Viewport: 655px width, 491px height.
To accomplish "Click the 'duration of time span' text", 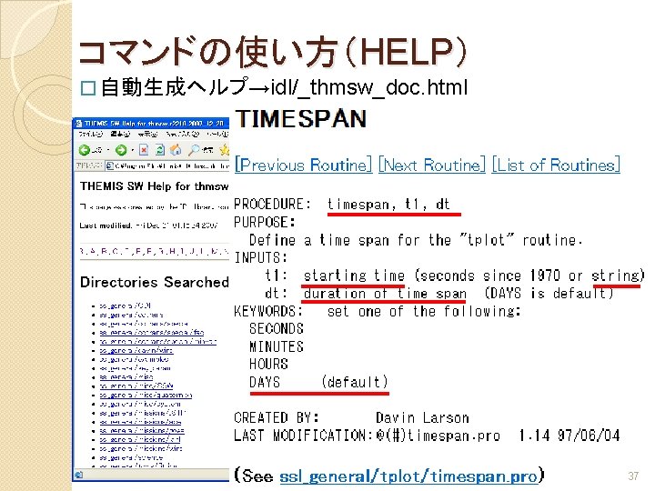I will click(384, 294).
